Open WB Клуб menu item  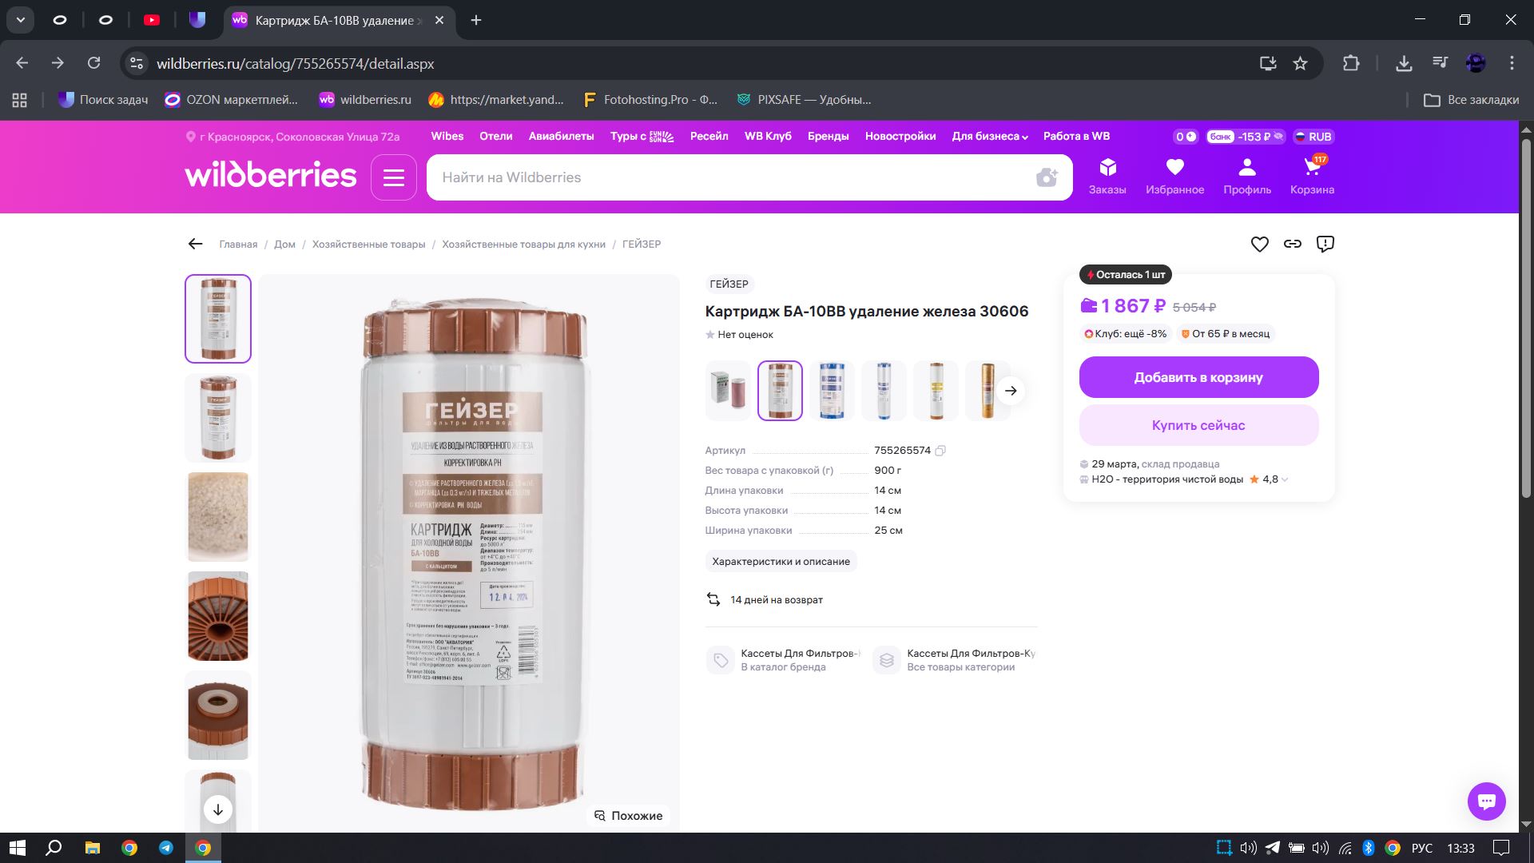pos(768,137)
